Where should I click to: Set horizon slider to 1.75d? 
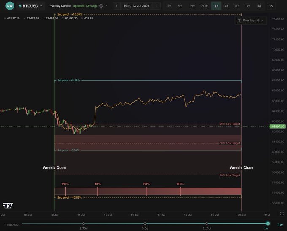click(84, 223)
